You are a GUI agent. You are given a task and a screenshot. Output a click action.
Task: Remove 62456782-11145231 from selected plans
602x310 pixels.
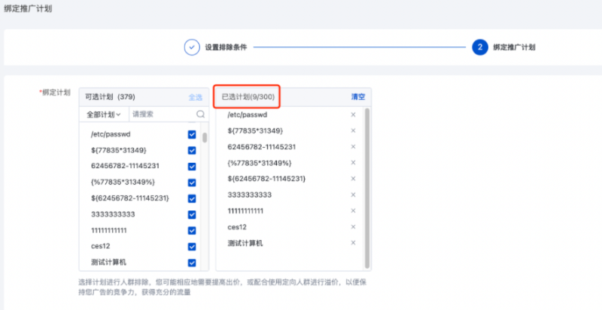[x=353, y=147]
